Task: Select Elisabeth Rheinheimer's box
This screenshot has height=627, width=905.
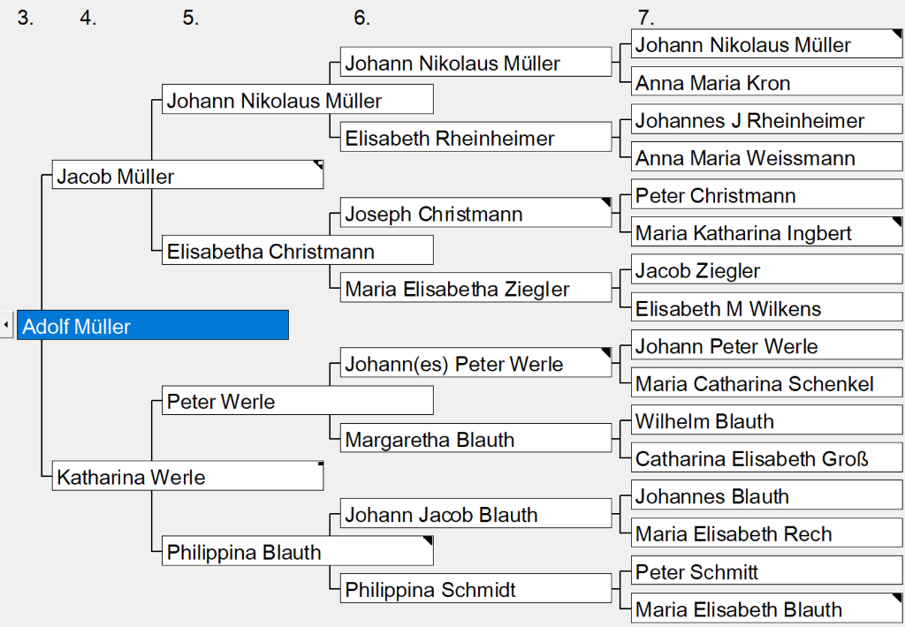Action: (x=475, y=137)
